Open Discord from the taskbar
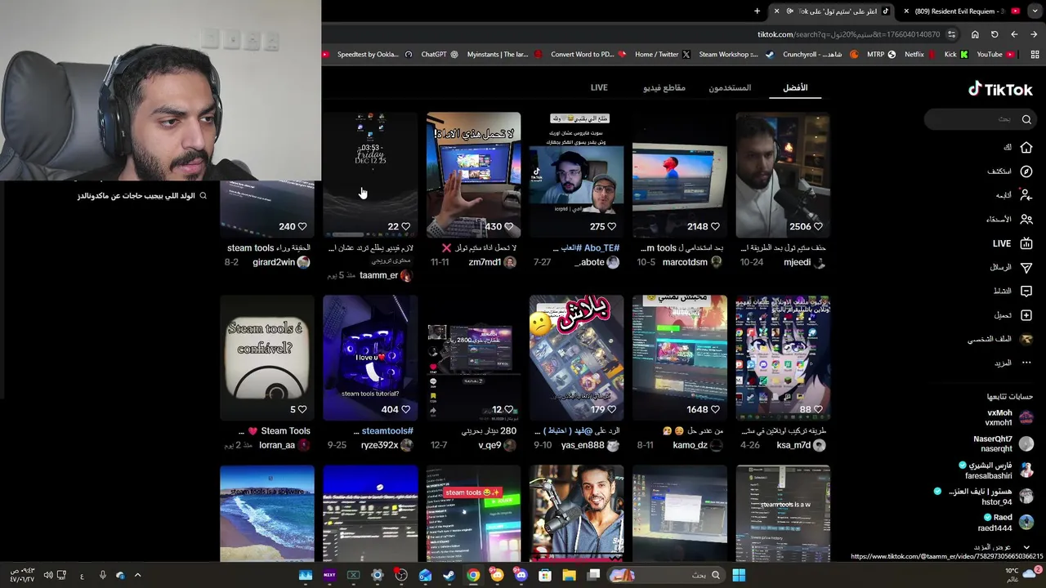This screenshot has width=1046, height=588. [521, 575]
